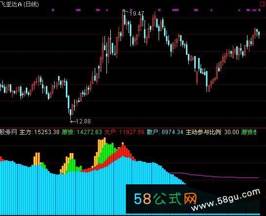Select the 散户: 8974.34 indicator label

tap(165, 132)
